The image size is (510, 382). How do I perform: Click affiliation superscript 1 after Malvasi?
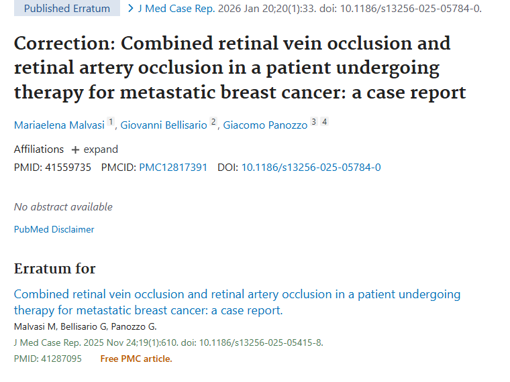(111, 122)
